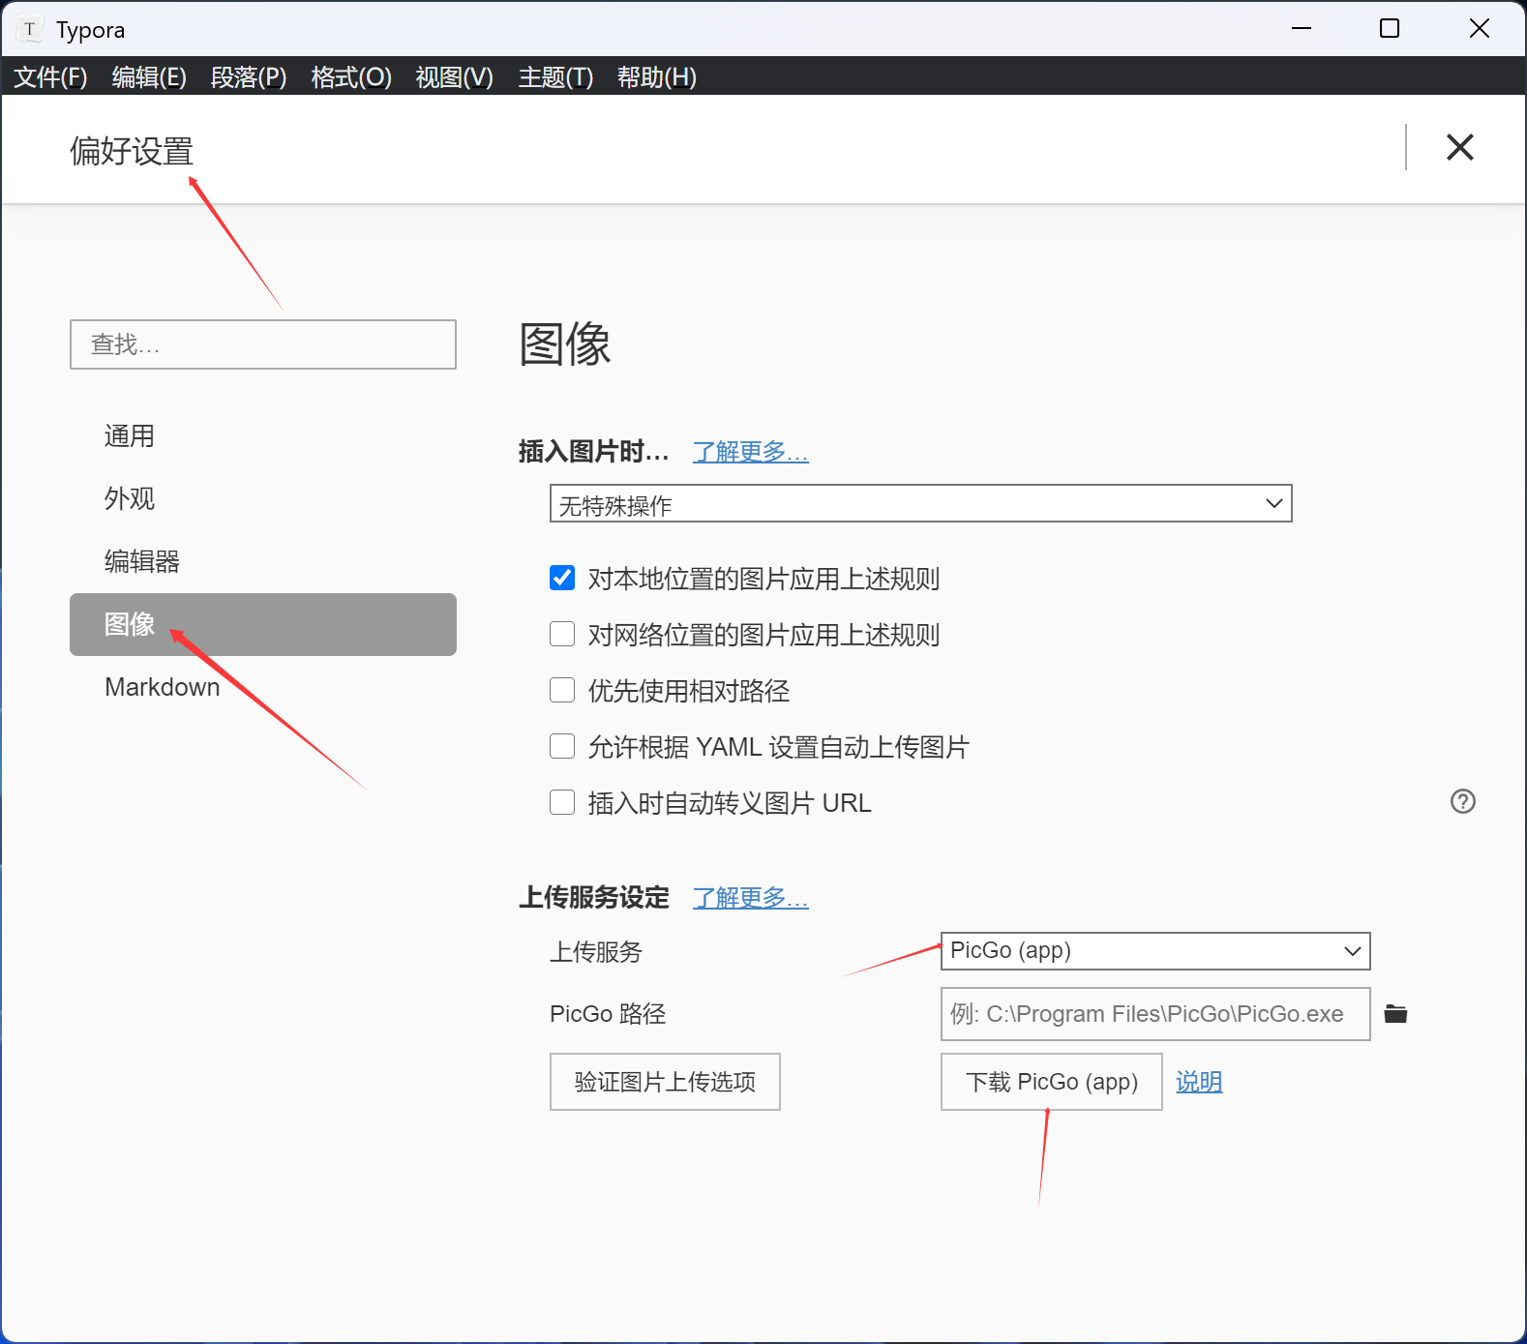Click the help question mark icon
1527x1344 pixels.
coord(1463,801)
